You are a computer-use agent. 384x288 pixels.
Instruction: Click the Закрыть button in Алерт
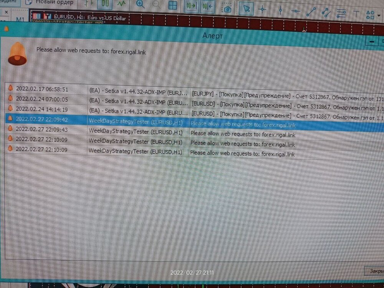click(x=375, y=271)
